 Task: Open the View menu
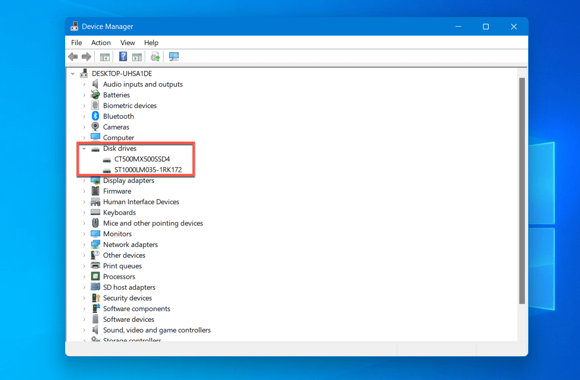[127, 43]
